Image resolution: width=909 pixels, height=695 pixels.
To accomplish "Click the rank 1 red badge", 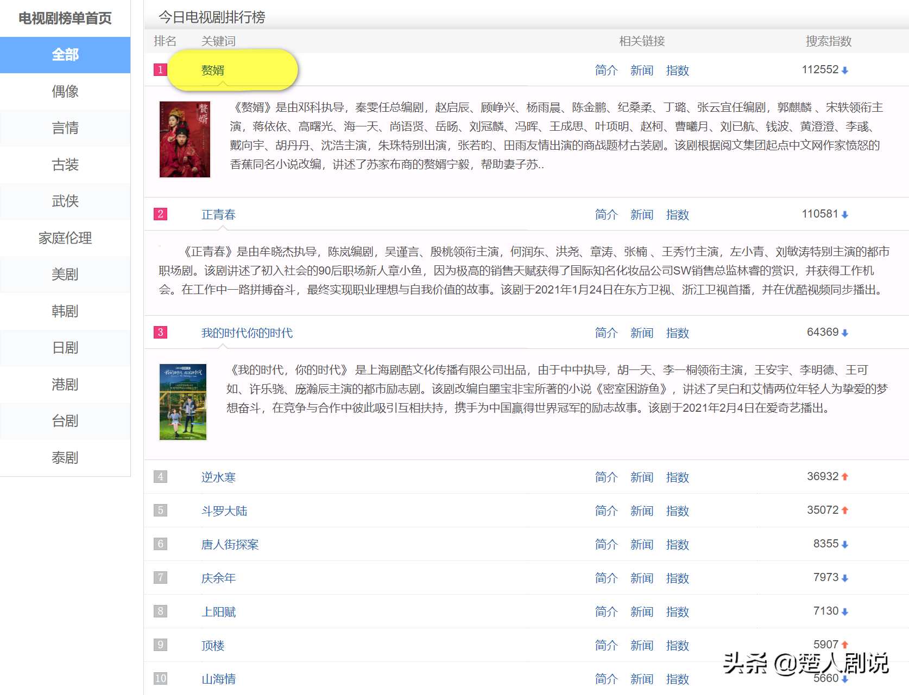I will tap(160, 70).
